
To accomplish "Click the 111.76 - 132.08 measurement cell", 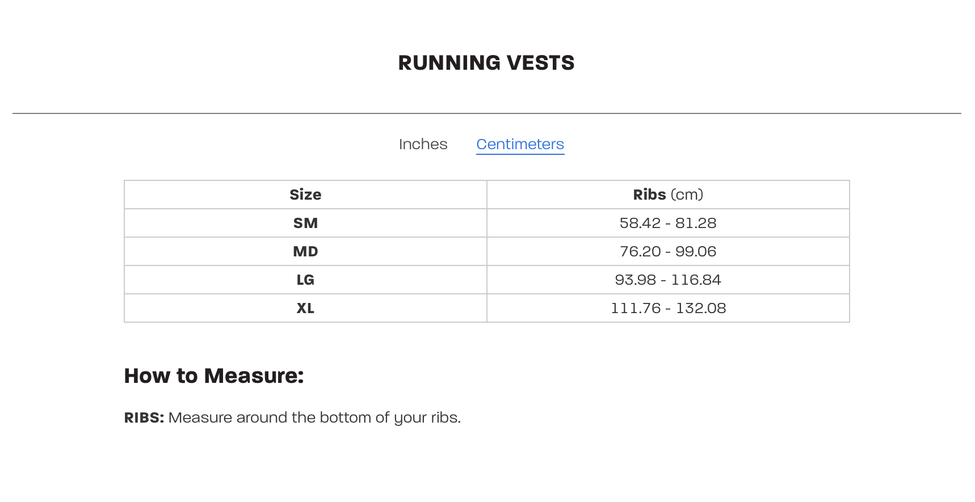I will click(668, 308).
